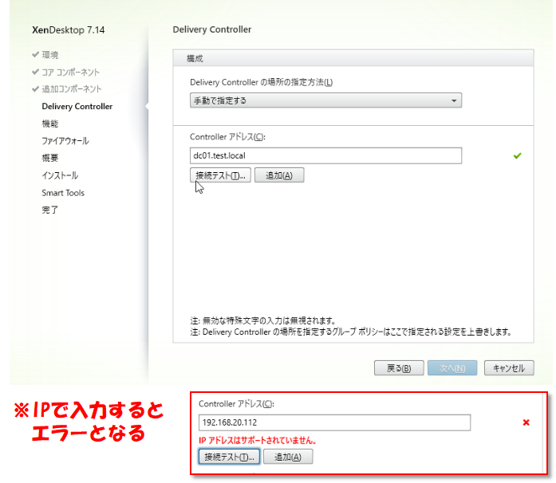This screenshot has height=483, width=556.
Task: Click the green validation checkmark icon
Action: click(x=518, y=155)
